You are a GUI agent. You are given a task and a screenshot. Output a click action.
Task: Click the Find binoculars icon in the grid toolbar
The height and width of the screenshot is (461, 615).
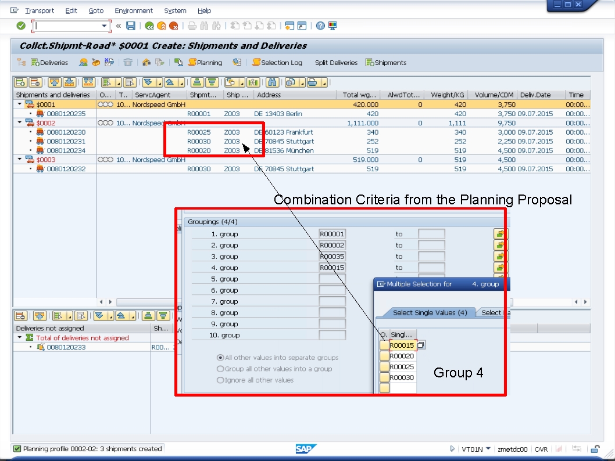[x=271, y=82]
